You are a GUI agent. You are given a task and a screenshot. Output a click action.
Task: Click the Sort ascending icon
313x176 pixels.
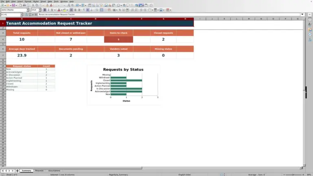[93, 5]
